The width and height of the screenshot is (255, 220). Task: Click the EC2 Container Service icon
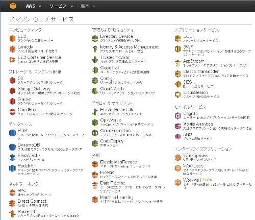coord(12,60)
